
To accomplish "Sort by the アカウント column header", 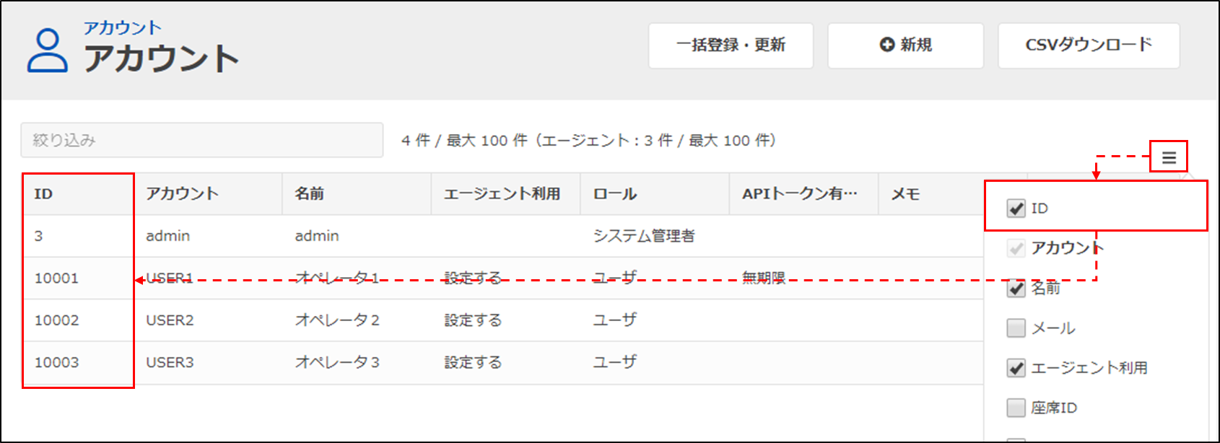I will click(182, 194).
